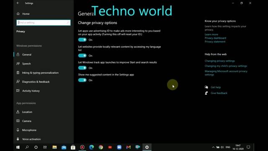Open the Privacy statement link
268x151 pixels.
click(x=215, y=42)
